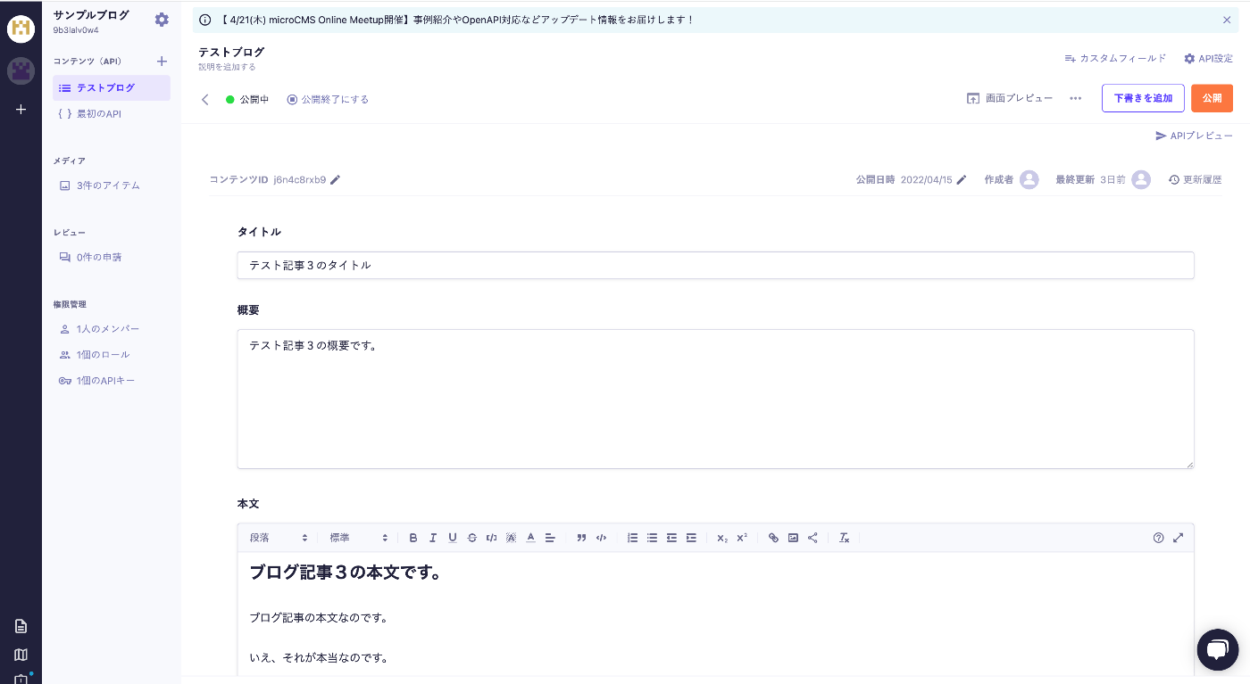
Task: Expand the editor to fullscreen mode
Action: [x=1179, y=538]
